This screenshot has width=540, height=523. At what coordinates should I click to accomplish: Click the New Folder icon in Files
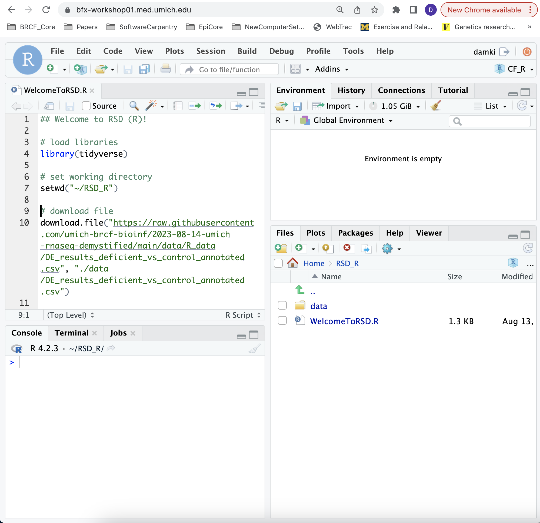click(281, 249)
